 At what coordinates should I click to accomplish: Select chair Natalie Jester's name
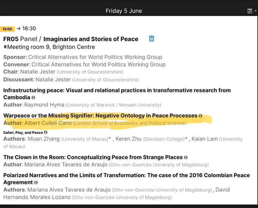tap(38, 72)
